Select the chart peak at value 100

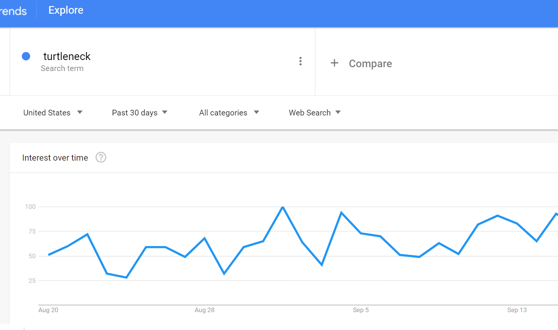(x=283, y=207)
